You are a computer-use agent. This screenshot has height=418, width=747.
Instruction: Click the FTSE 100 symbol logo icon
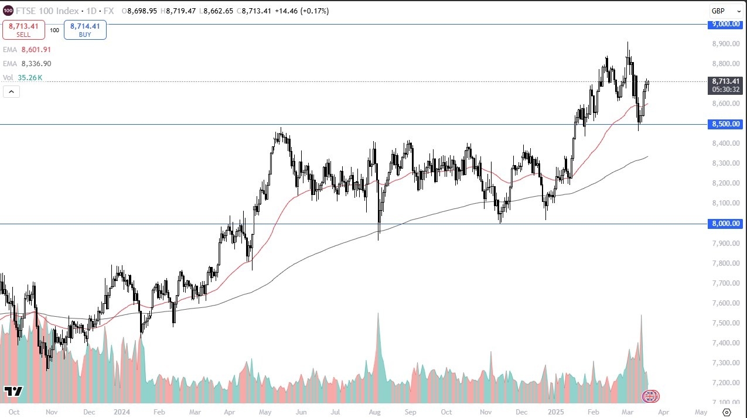(x=8, y=11)
